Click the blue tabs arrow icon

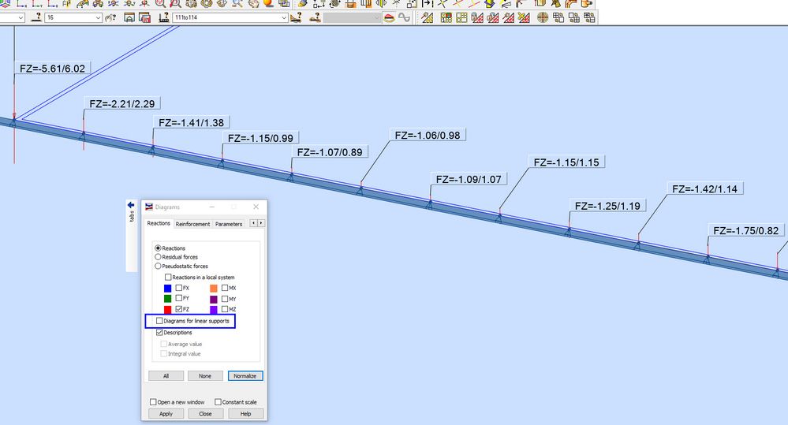131,205
